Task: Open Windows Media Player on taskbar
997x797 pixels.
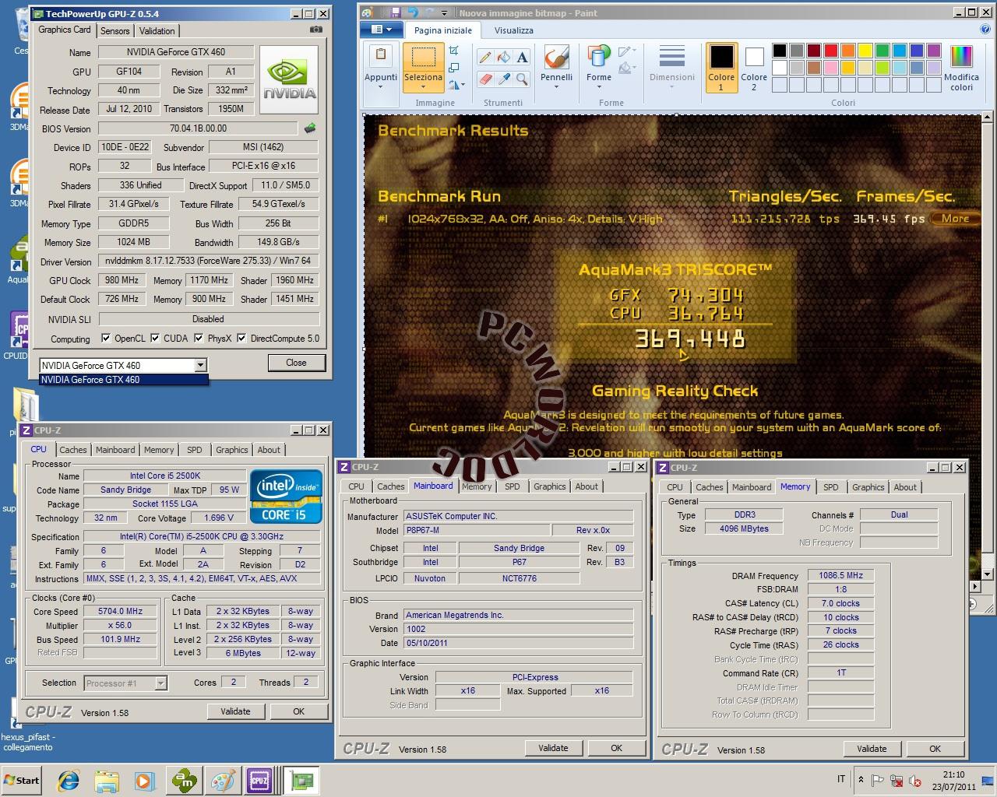Action: [x=144, y=781]
